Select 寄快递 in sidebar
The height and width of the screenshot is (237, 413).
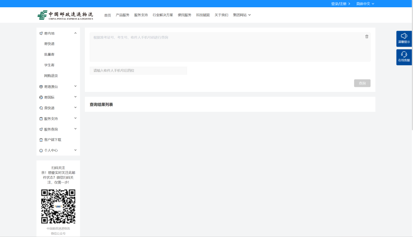(x=49, y=44)
